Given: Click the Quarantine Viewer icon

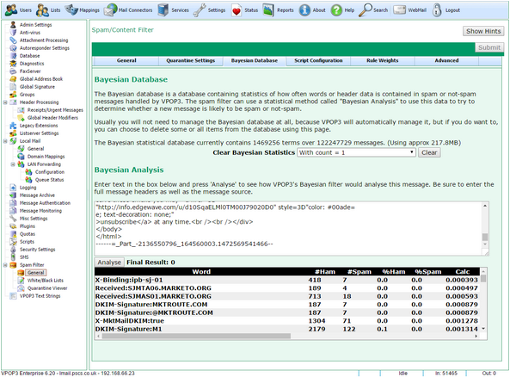Looking at the screenshot, I should [21, 288].
